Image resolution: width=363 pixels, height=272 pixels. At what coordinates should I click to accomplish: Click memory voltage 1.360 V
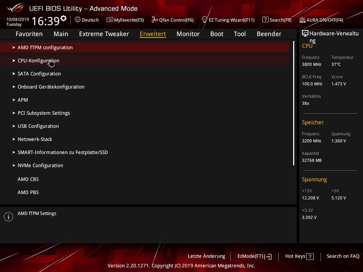coord(339,141)
